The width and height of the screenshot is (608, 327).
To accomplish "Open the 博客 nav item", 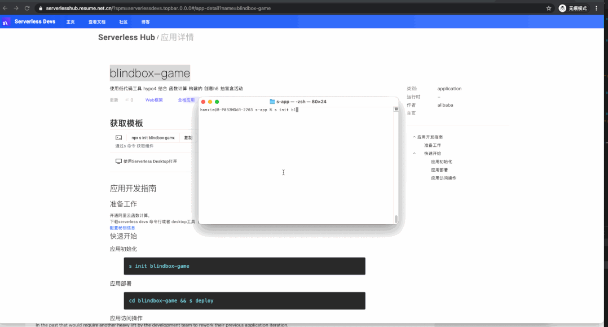I will (x=146, y=22).
